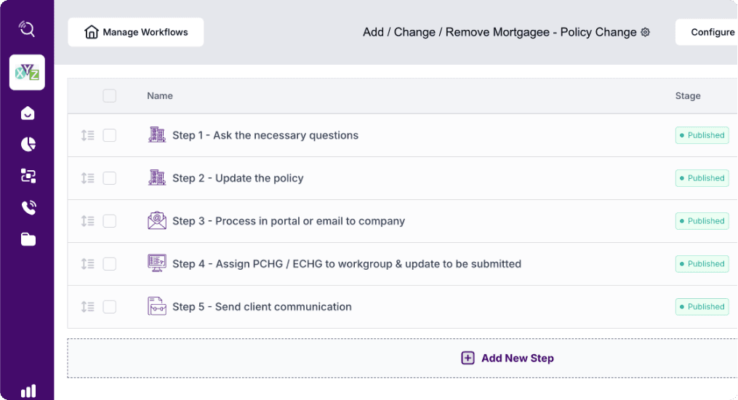738x400 pixels.
Task: Check the box for Step 4 row
Action: click(x=109, y=264)
